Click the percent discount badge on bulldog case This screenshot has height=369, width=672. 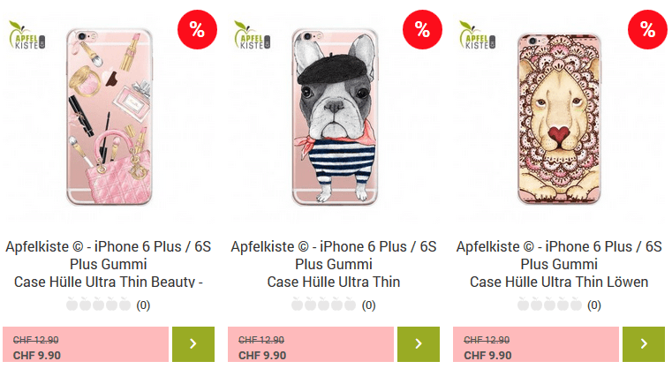click(x=422, y=29)
